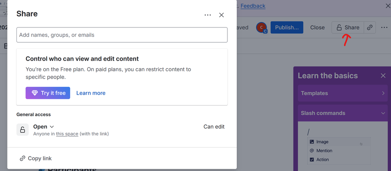Open the editor's more actions ellipsis menu

coord(384,27)
